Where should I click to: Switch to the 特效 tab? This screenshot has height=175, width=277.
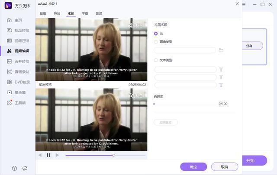pos(57,13)
